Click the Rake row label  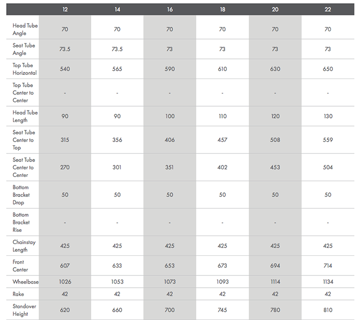(18, 294)
